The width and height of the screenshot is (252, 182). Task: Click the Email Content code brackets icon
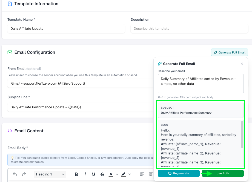(10, 131)
